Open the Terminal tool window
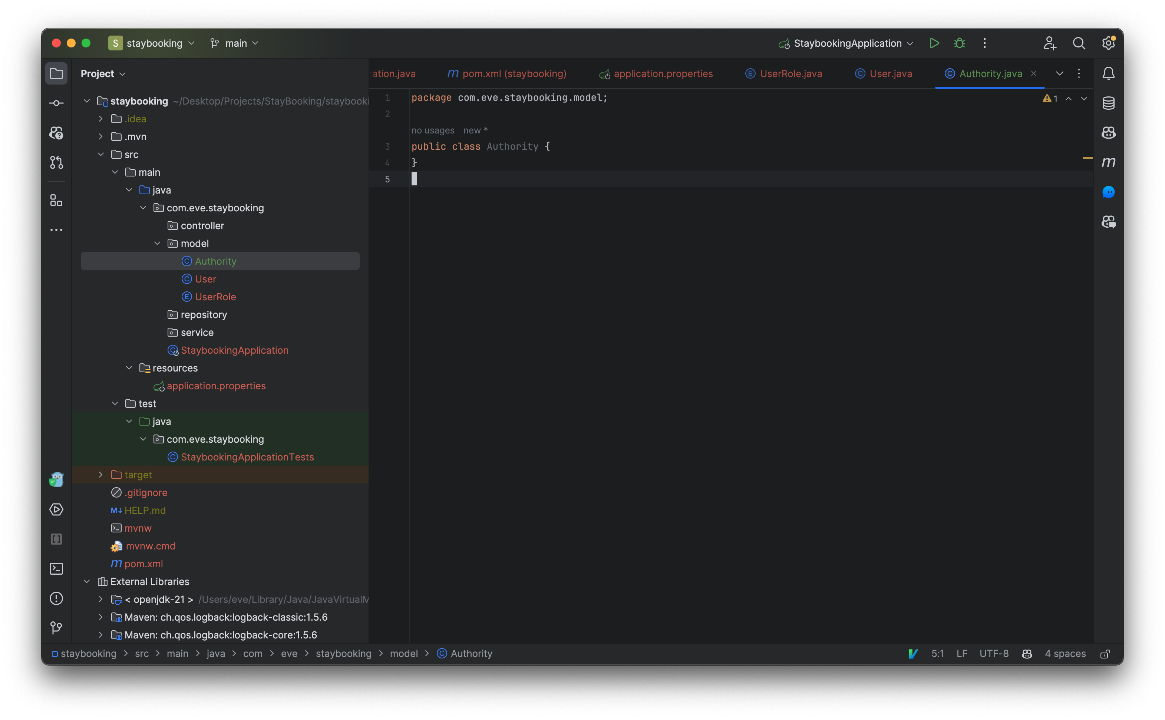The image size is (1165, 720). (56, 569)
